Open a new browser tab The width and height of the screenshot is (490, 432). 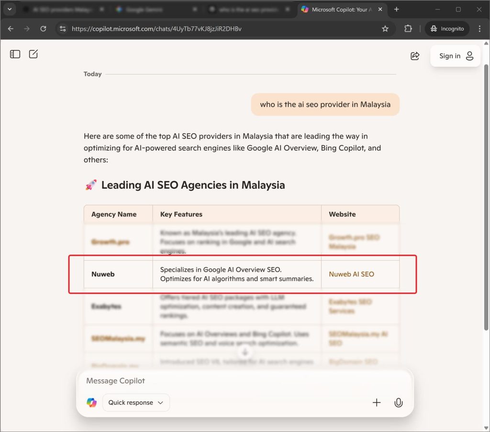click(x=396, y=10)
